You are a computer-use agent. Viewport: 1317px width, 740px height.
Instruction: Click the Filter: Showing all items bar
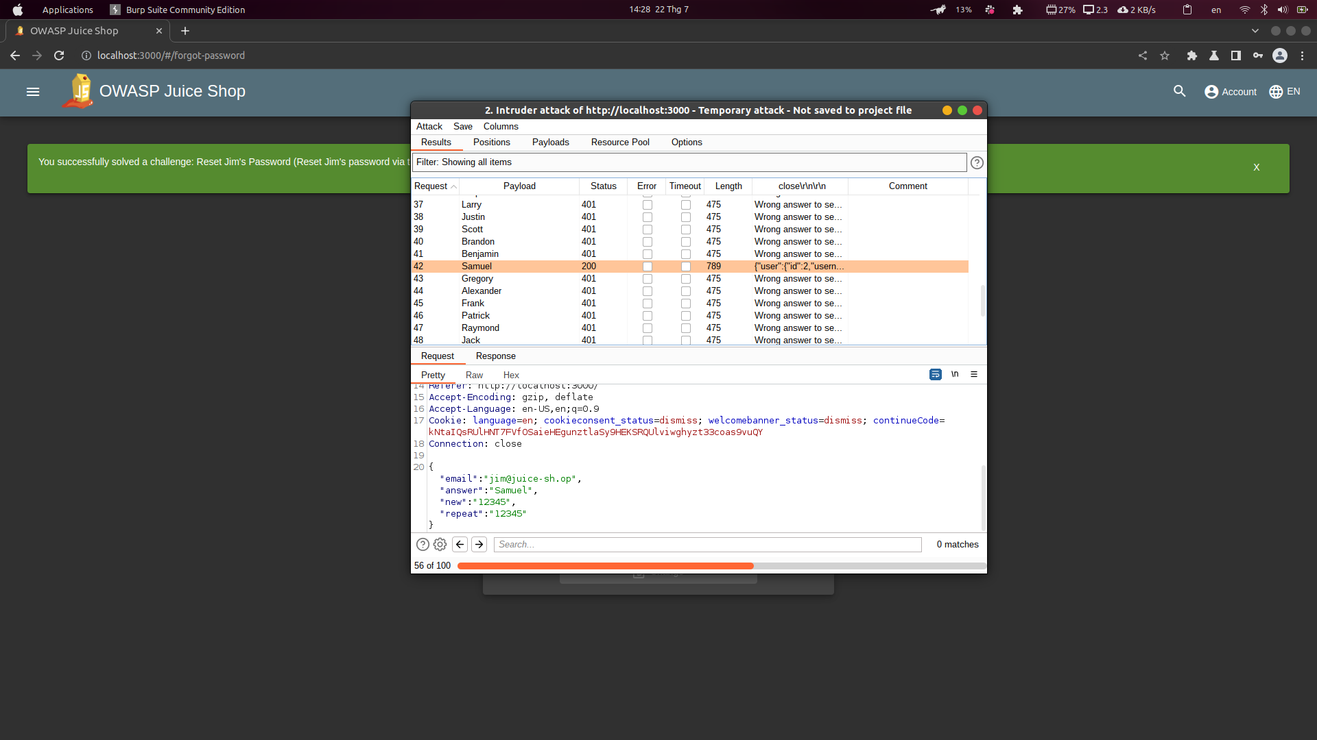click(x=689, y=162)
